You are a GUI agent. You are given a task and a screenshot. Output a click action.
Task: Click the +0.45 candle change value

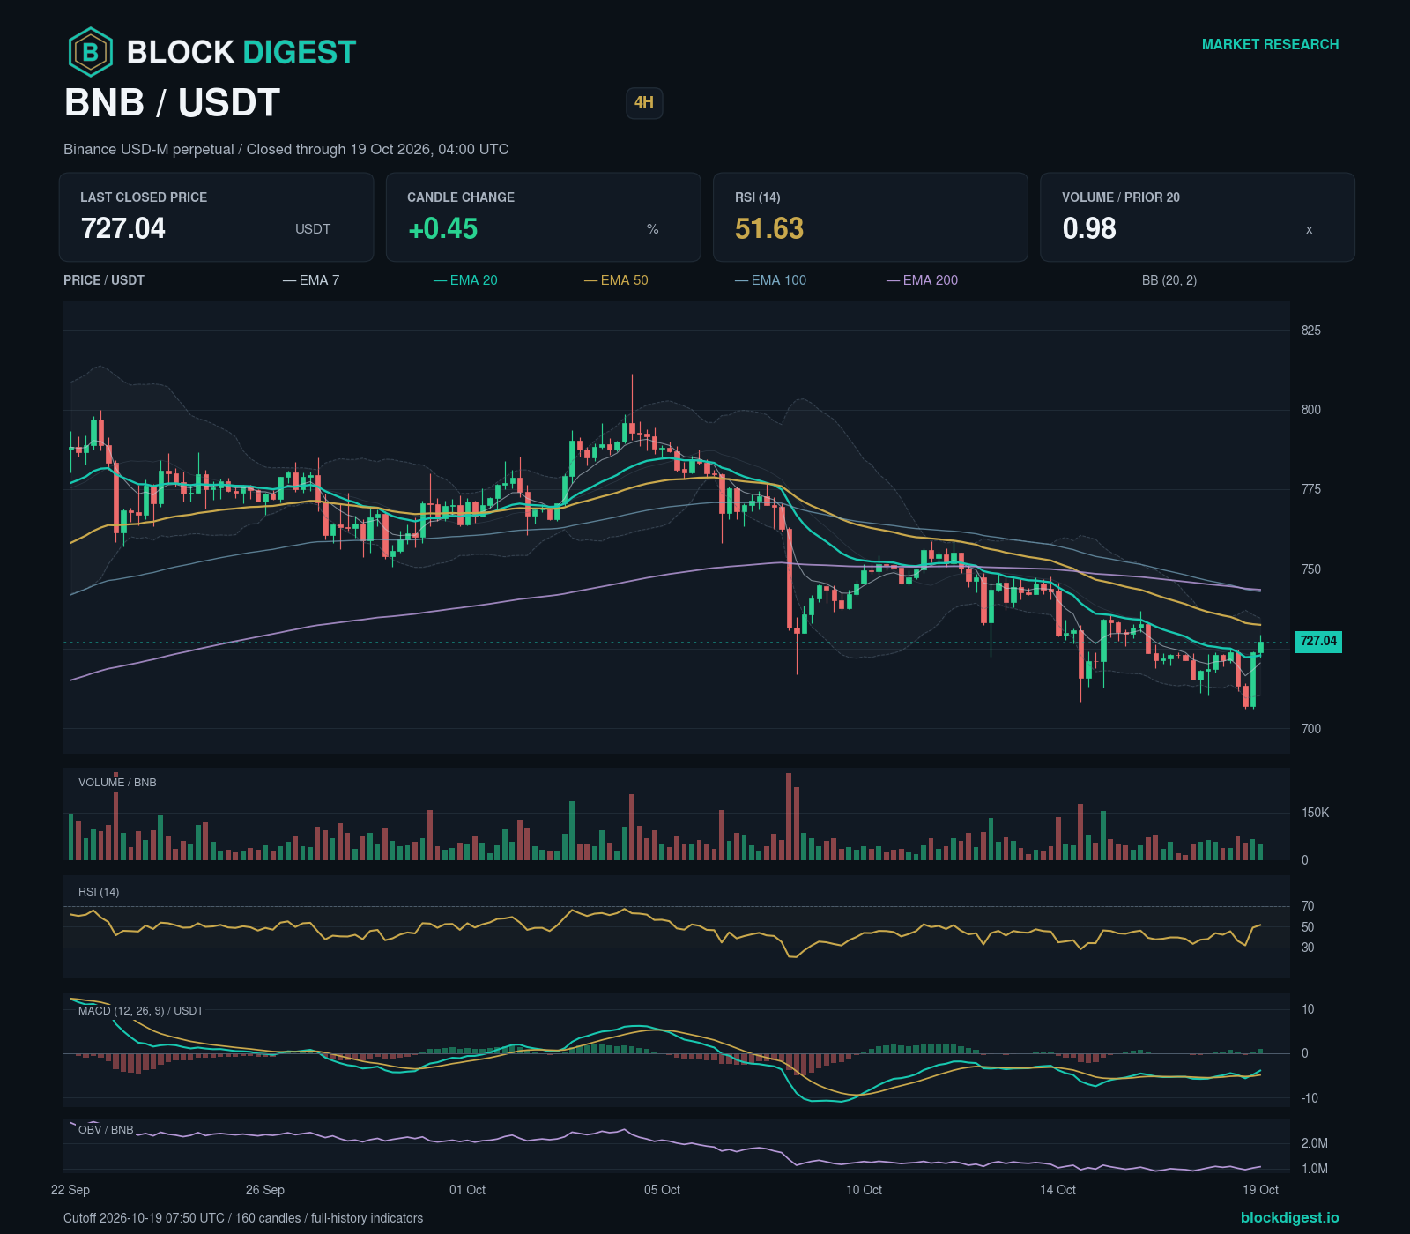point(442,228)
